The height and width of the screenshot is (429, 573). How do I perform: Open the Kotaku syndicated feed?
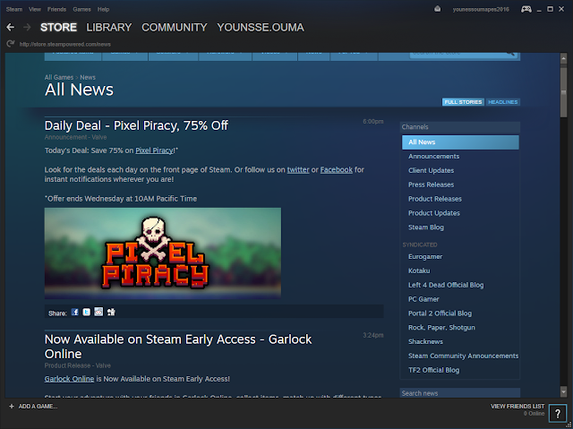point(419,270)
